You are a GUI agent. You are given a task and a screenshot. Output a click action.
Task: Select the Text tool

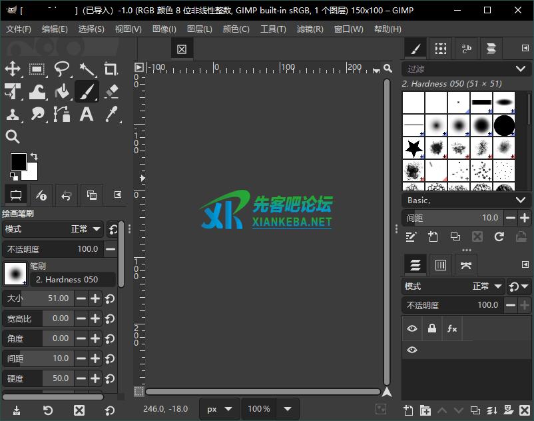pos(87,114)
